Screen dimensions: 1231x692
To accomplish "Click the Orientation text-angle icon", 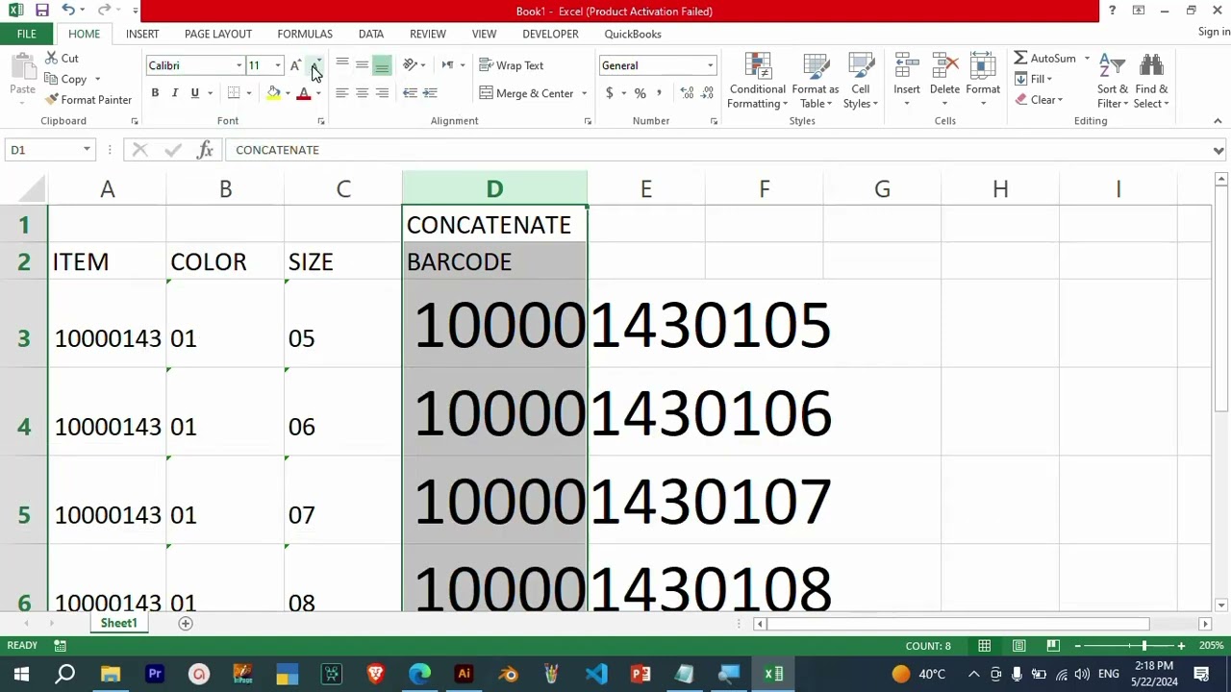I will (x=411, y=65).
